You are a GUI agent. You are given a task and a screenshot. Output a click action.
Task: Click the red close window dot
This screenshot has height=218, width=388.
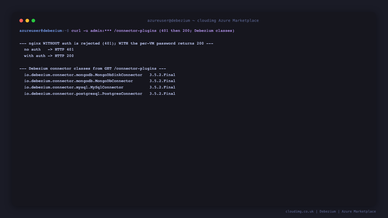21,21
